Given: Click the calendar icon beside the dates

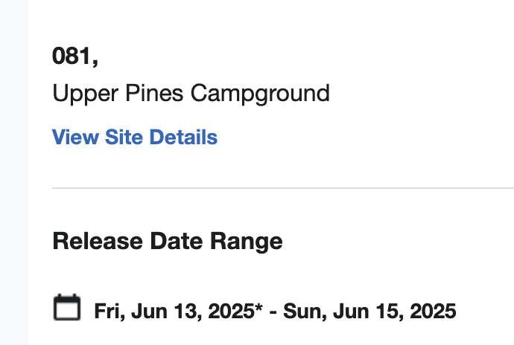Looking at the screenshot, I should (67, 307).
